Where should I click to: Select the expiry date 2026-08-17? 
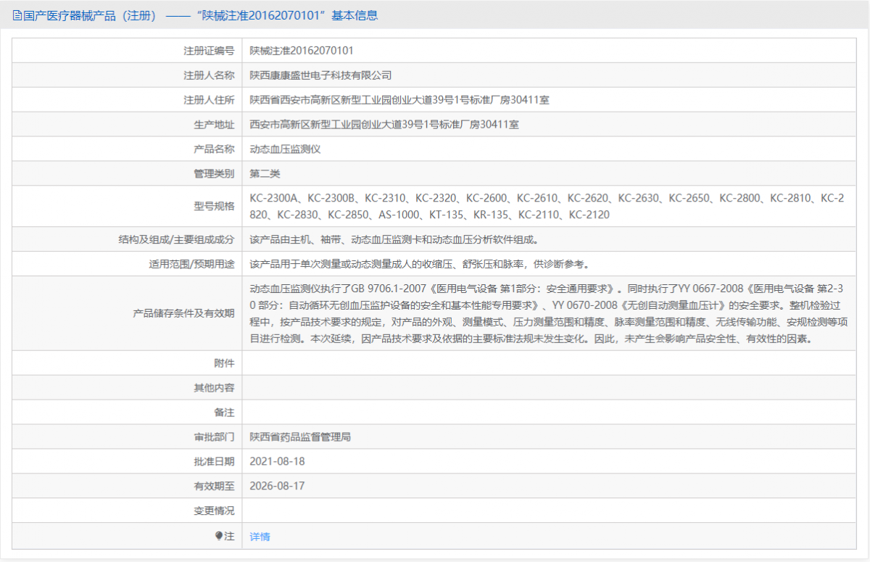point(277,486)
